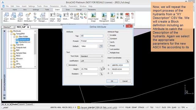Toggle POLAR in the status bar

pos(128,107)
